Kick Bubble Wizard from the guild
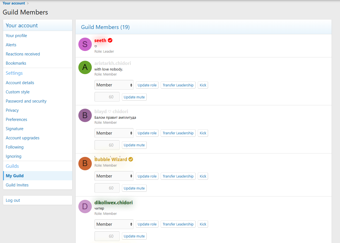340x243 pixels. pyautogui.click(x=203, y=176)
